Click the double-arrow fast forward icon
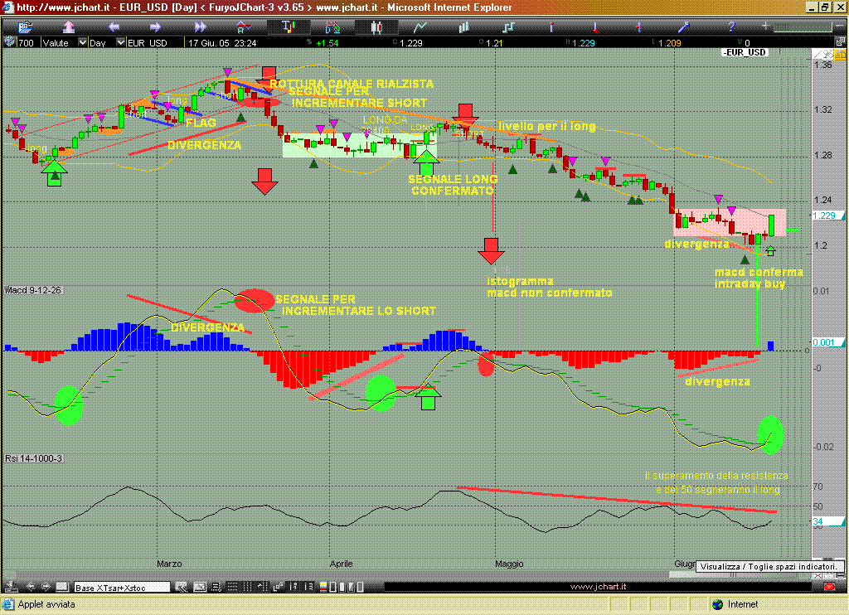Viewport: 849px width, 615px height. [x=200, y=27]
